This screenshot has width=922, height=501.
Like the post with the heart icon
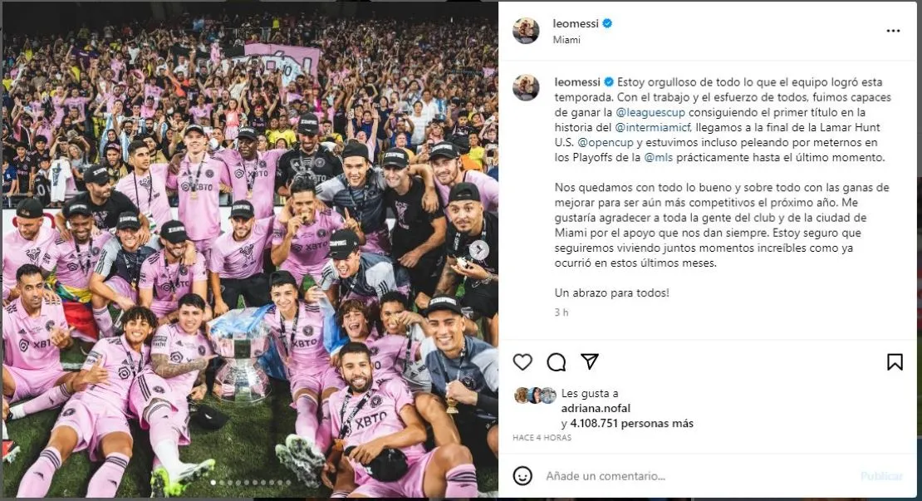point(522,363)
